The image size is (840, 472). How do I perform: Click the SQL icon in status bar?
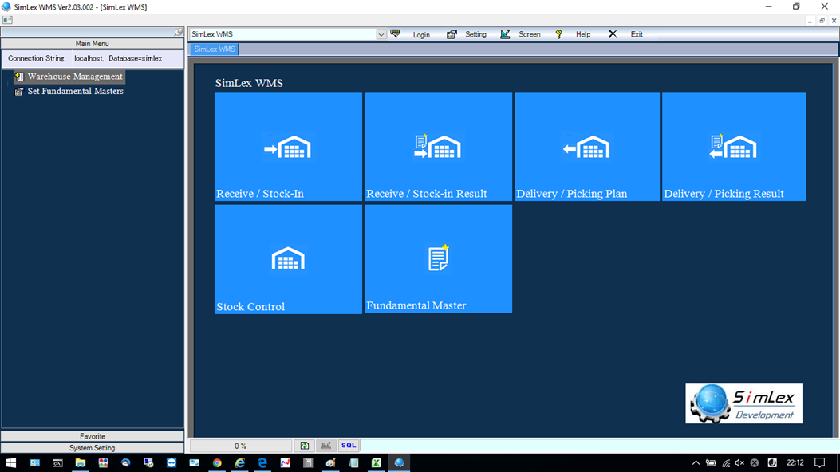click(x=349, y=445)
